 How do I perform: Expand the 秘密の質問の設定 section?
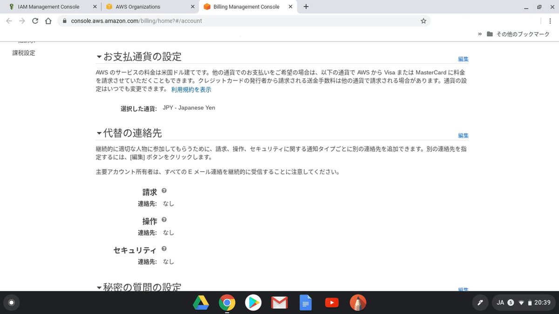pyautogui.click(x=99, y=287)
